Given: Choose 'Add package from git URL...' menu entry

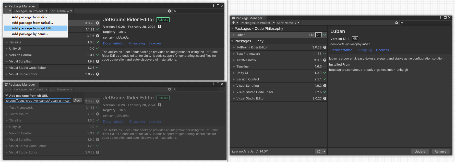Looking at the screenshot, I should (x=36, y=28).
